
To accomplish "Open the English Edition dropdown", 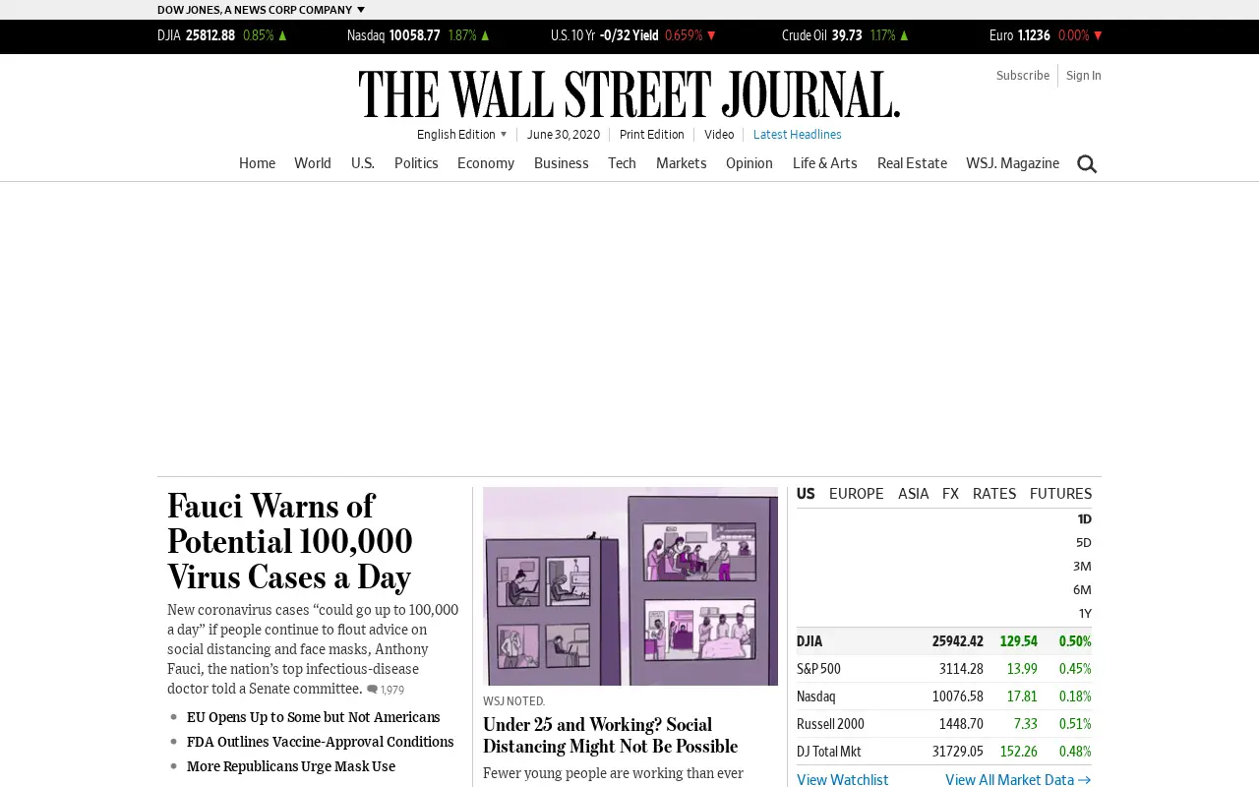I will [x=461, y=135].
